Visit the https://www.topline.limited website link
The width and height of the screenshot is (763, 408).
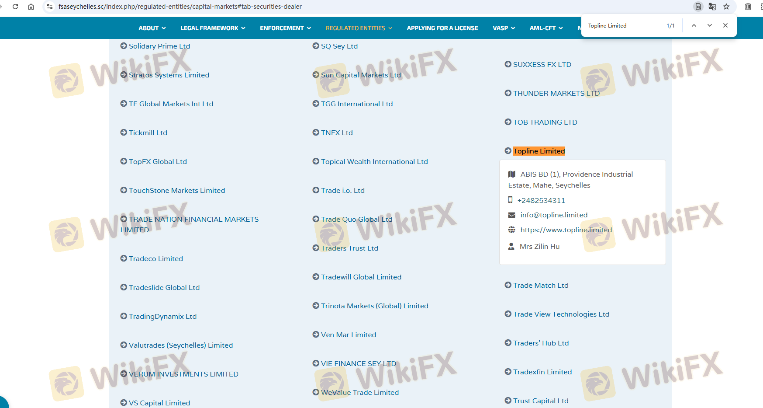point(566,230)
